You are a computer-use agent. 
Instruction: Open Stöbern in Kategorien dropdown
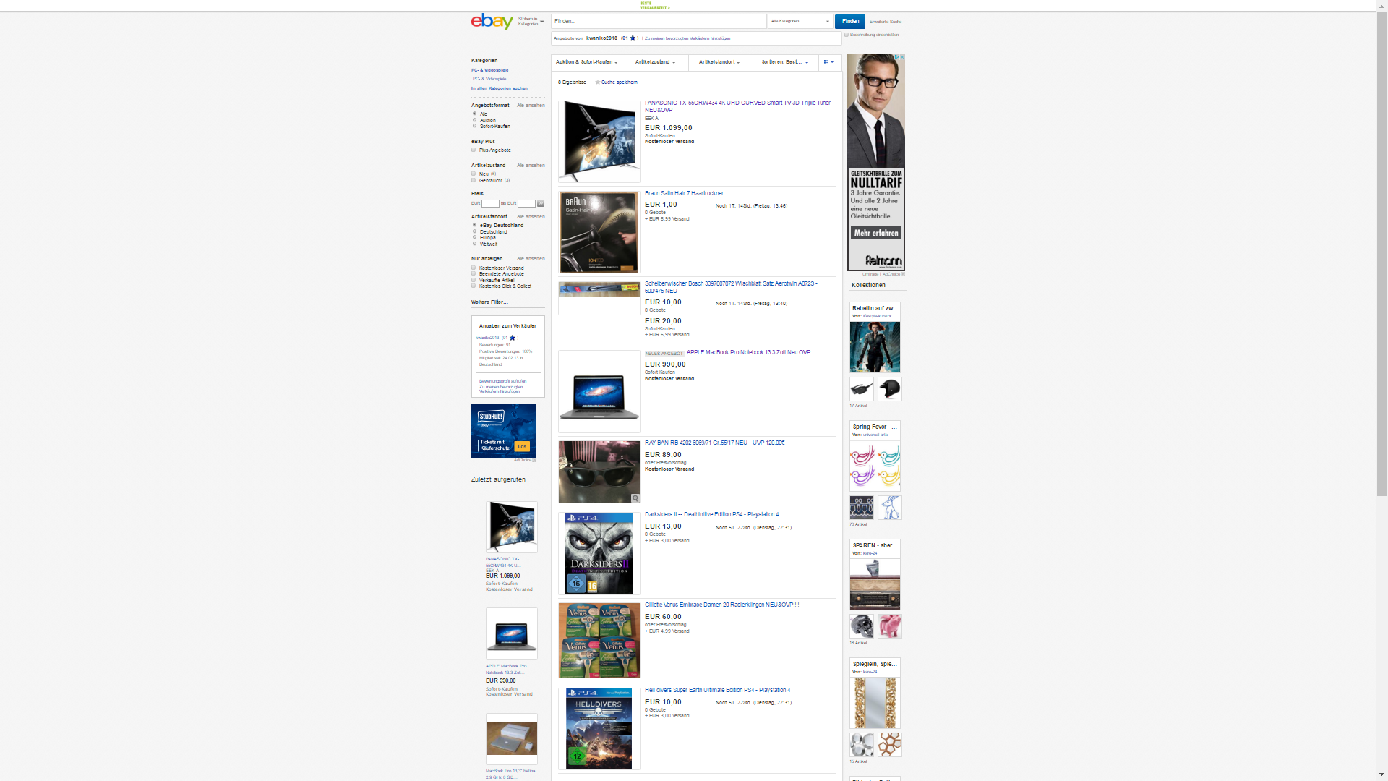[x=531, y=22]
